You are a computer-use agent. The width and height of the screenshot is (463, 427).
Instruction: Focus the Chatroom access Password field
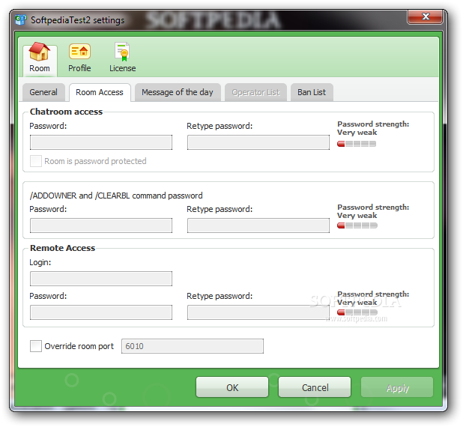(x=101, y=142)
